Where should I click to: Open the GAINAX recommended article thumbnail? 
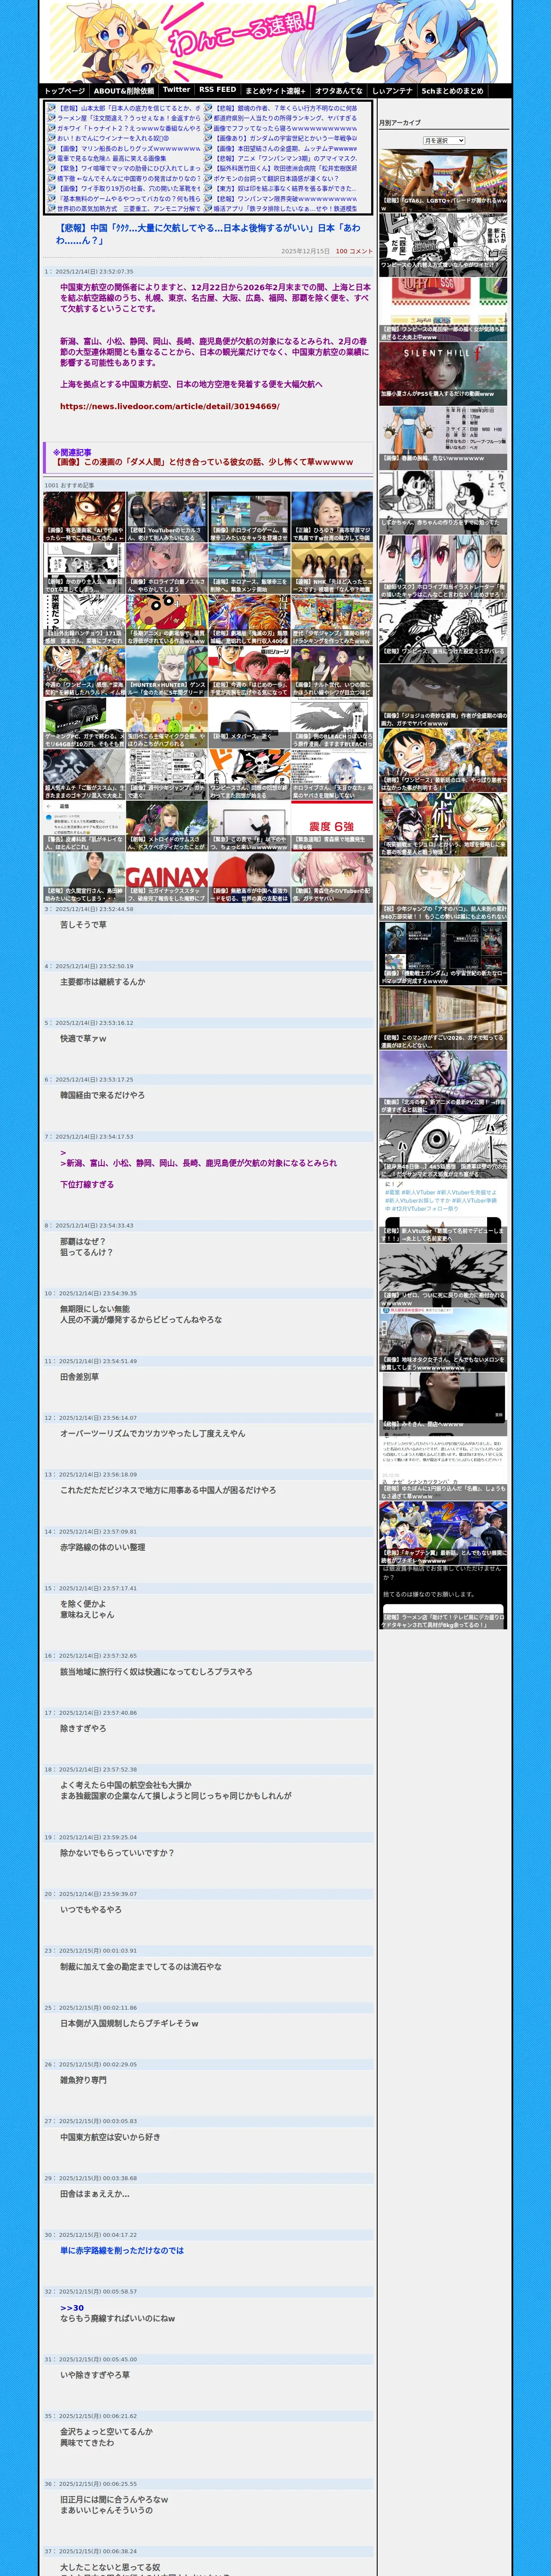(x=167, y=878)
